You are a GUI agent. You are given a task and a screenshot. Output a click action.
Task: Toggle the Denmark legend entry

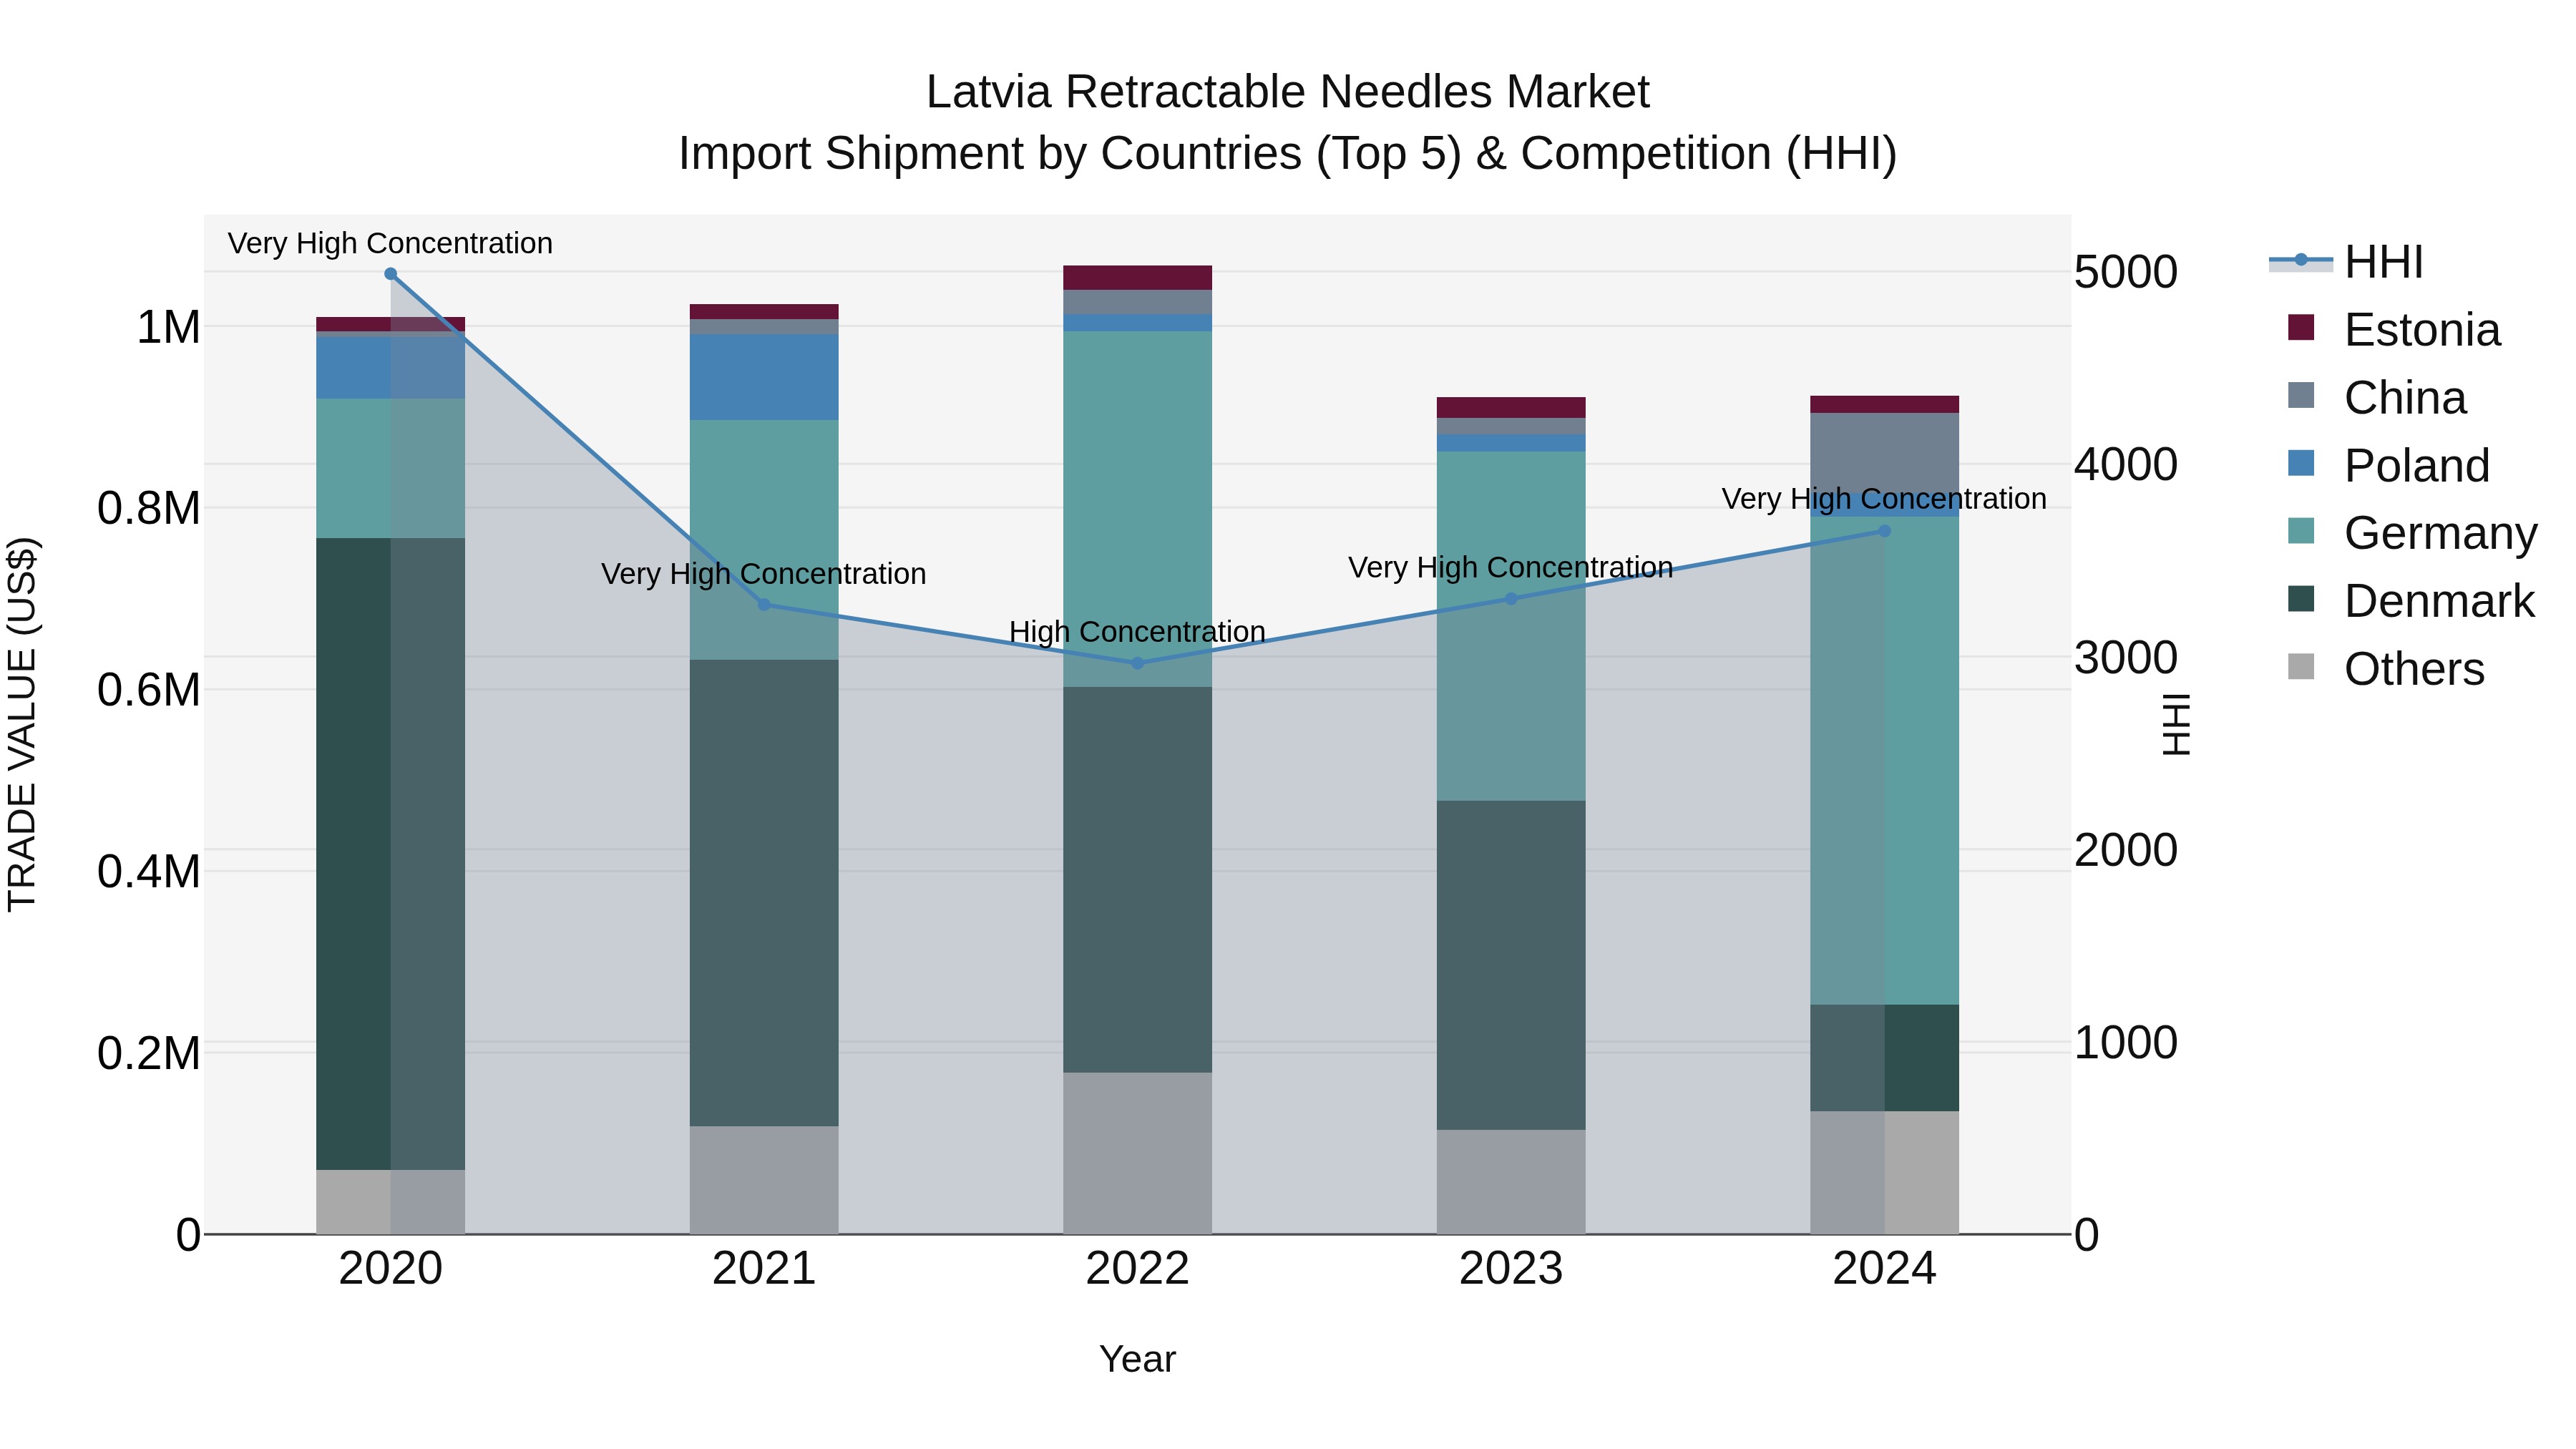(2411, 601)
